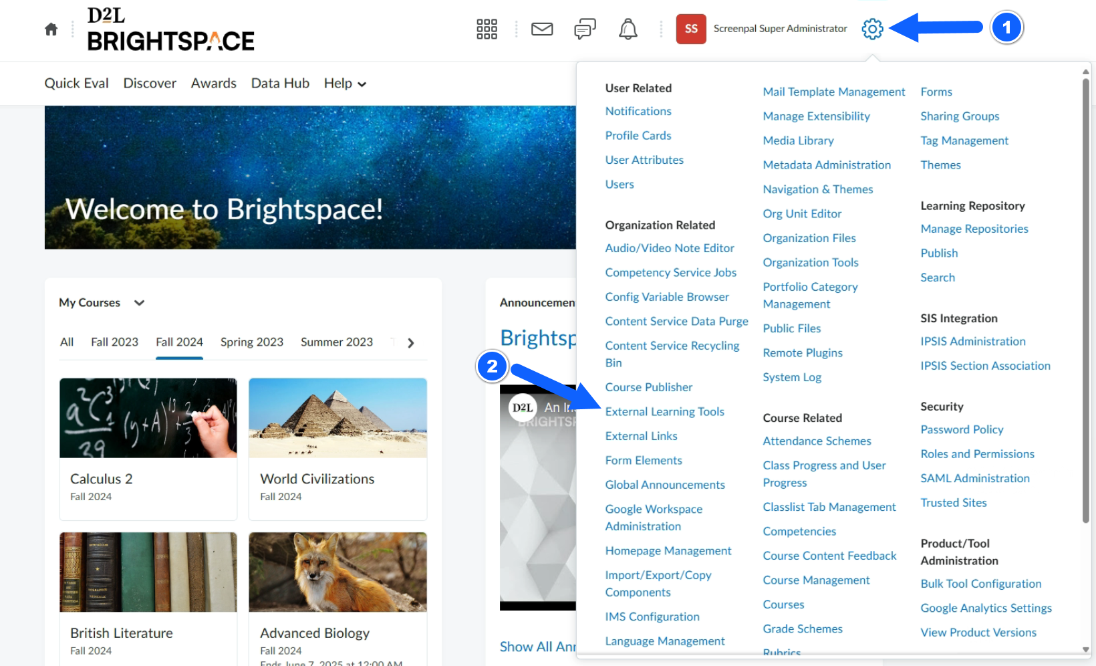This screenshot has height=666, width=1096.
Task: Open Remote Plugins
Action: click(x=803, y=353)
